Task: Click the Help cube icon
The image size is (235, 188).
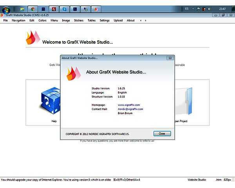Action: (51, 101)
